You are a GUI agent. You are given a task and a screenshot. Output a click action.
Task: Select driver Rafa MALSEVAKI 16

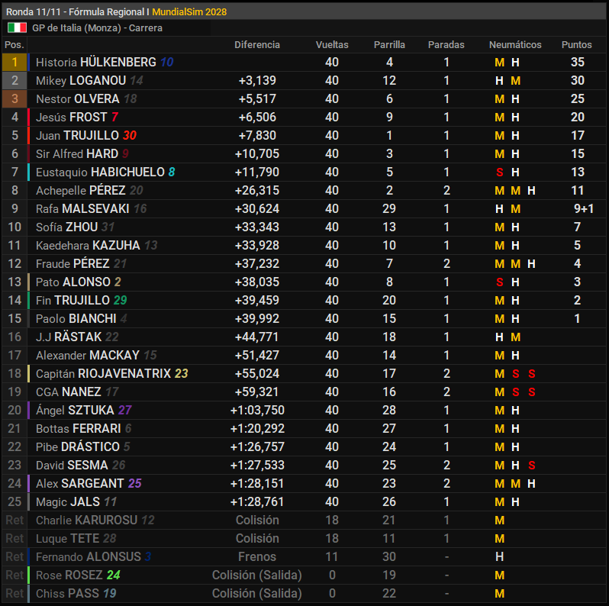92,208
